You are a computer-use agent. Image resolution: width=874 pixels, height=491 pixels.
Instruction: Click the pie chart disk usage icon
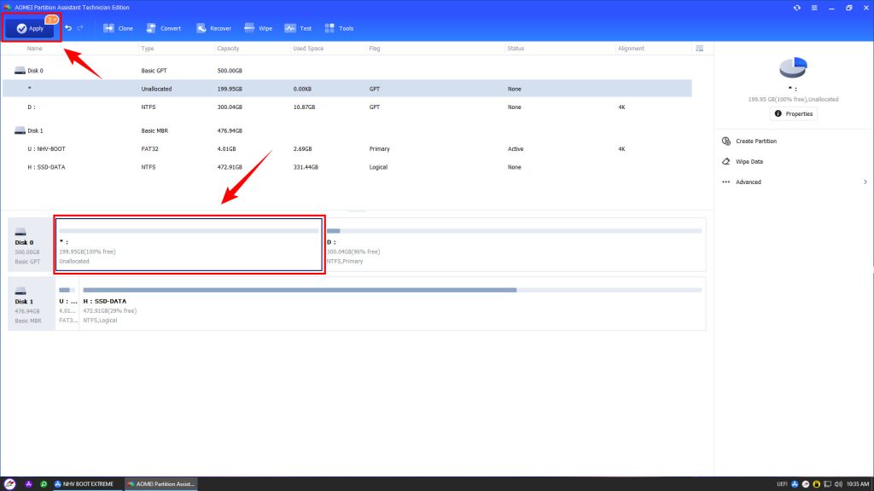[793, 67]
